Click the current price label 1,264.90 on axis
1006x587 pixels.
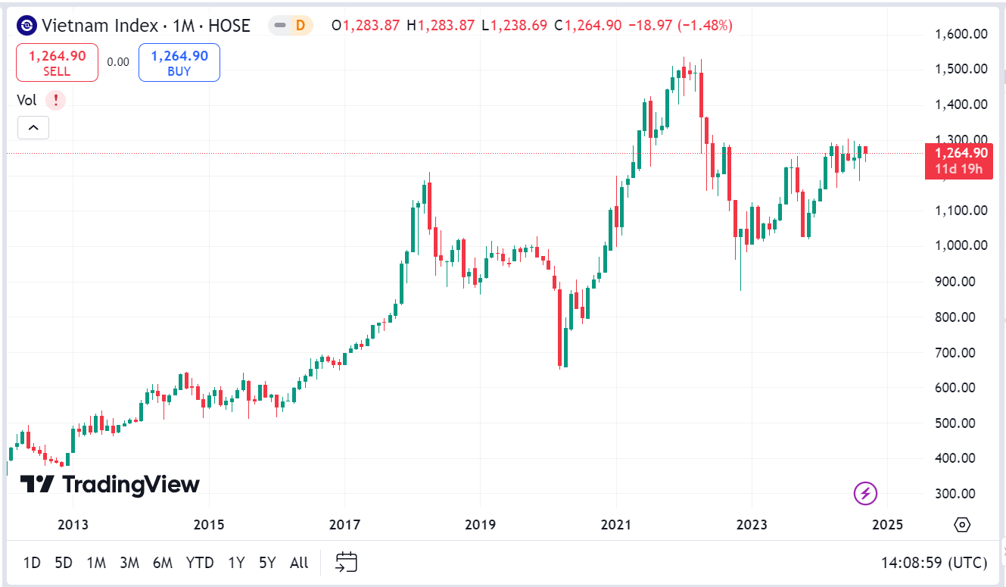(959, 160)
